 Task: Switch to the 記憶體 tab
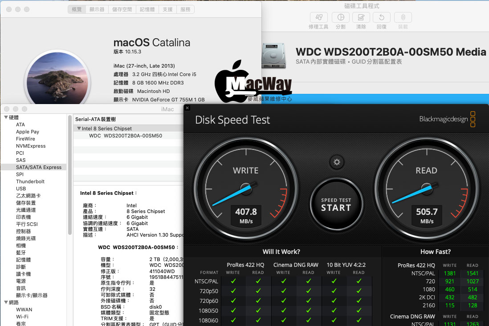147,9
